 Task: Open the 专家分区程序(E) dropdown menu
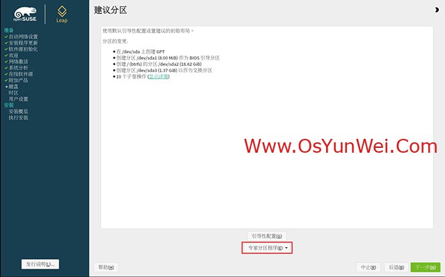coord(267,248)
